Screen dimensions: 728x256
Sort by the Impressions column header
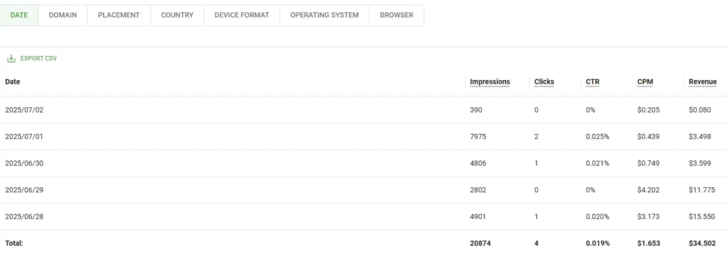click(x=490, y=82)
